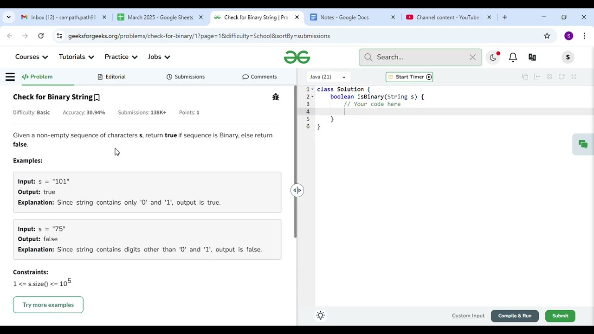Open the hamburger sidebar menu
This screenshot has height=334, width=594.
point(10,77)
